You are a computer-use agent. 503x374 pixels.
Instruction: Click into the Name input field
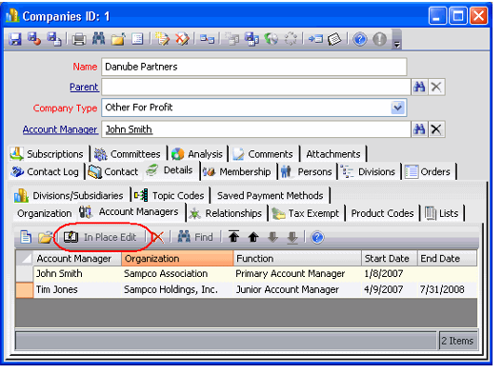[x=254, y=67]
